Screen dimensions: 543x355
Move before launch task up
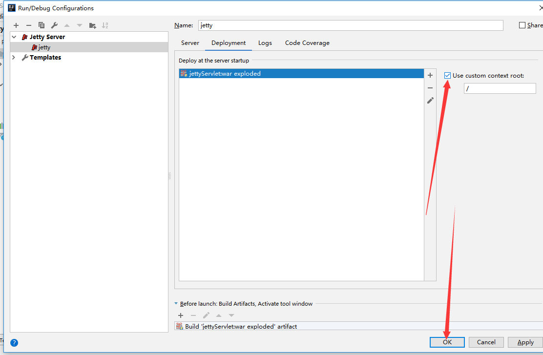point(218,315)
